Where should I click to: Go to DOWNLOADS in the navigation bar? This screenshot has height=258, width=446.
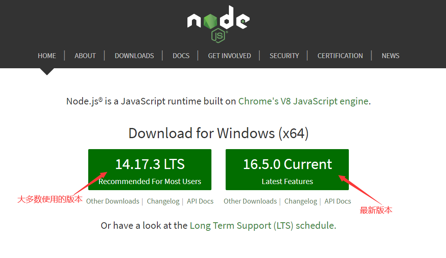pyautogui.click(x=134, y=56)
